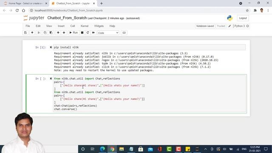Save and checkpoint the notebook
The image size is (272, 153).
point(25,33)
